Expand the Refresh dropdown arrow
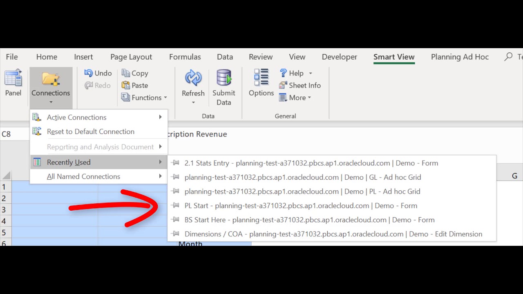 (x=193, y=102)
